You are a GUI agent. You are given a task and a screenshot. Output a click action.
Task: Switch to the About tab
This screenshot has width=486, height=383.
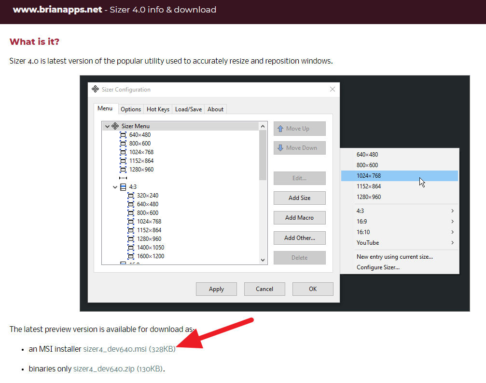click(x=215, y=109)
